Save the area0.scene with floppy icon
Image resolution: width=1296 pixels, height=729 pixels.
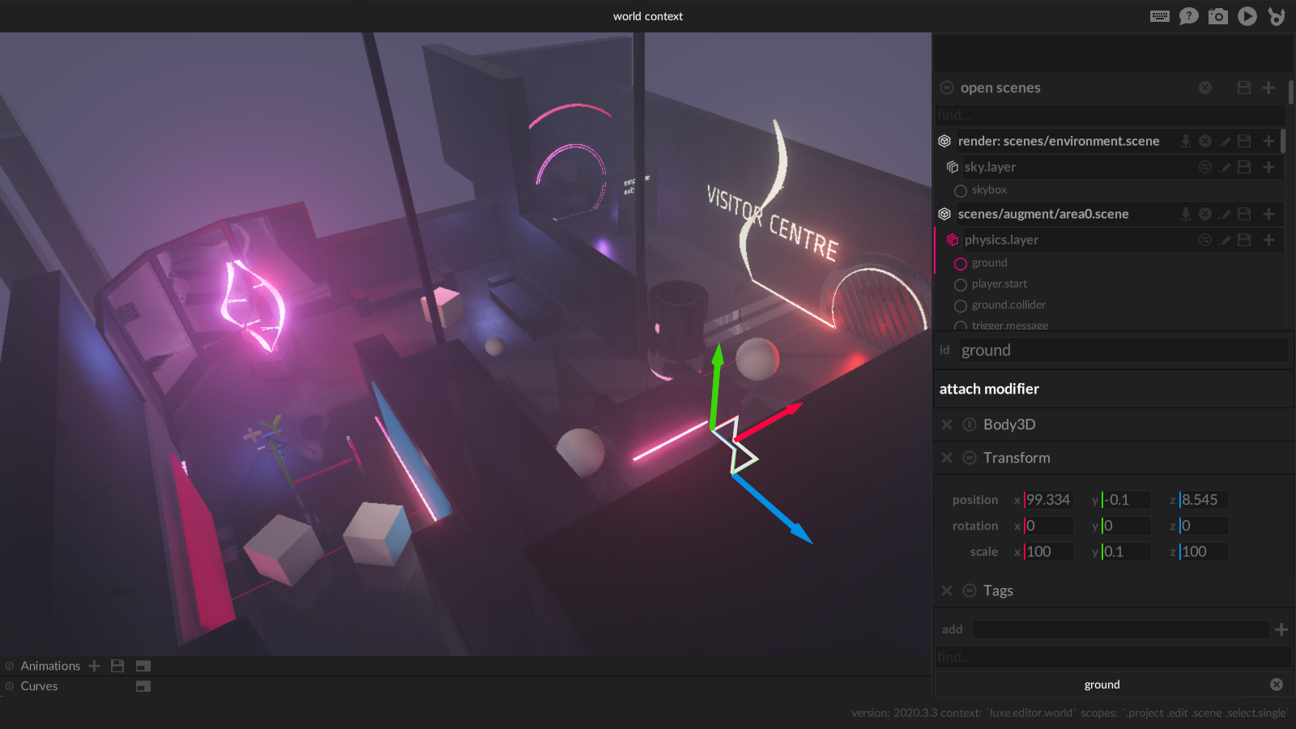1244,214
